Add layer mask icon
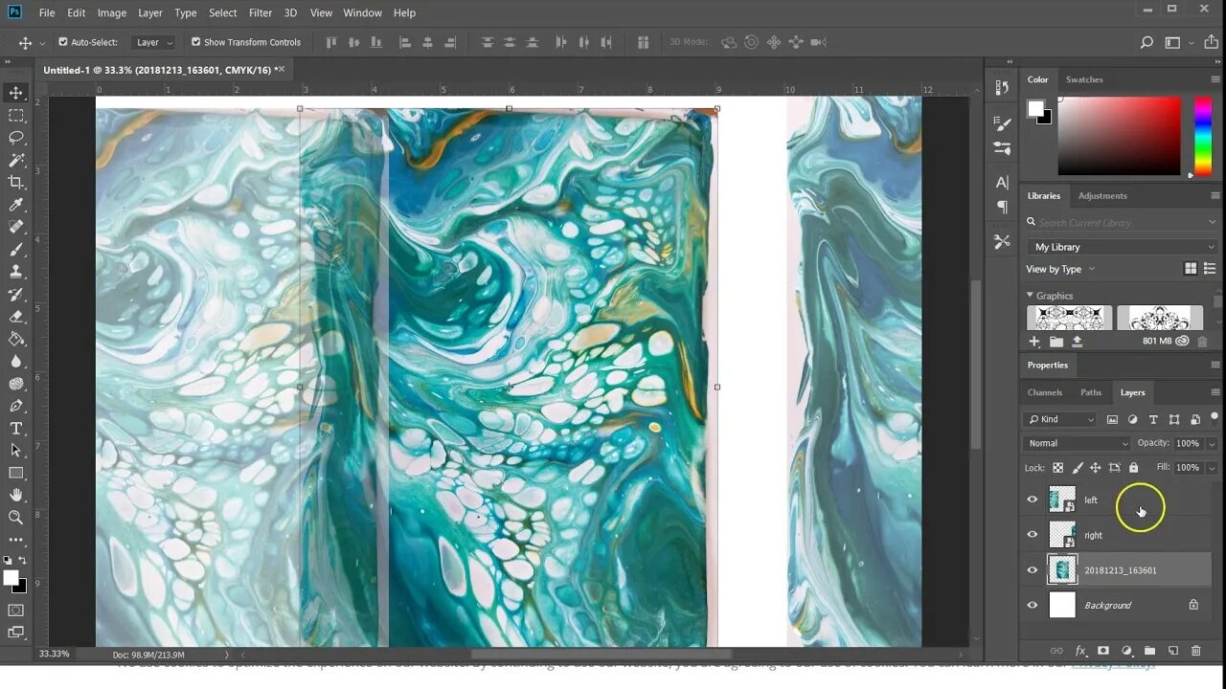 coord(1103,651)
